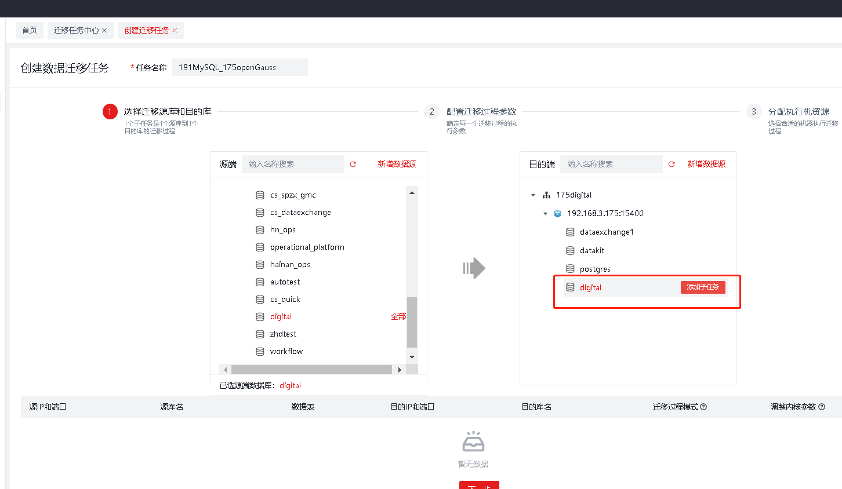Click the source list scroll-right arrow
This screenshot has width=842, height=489.
[x=400, y=370]
